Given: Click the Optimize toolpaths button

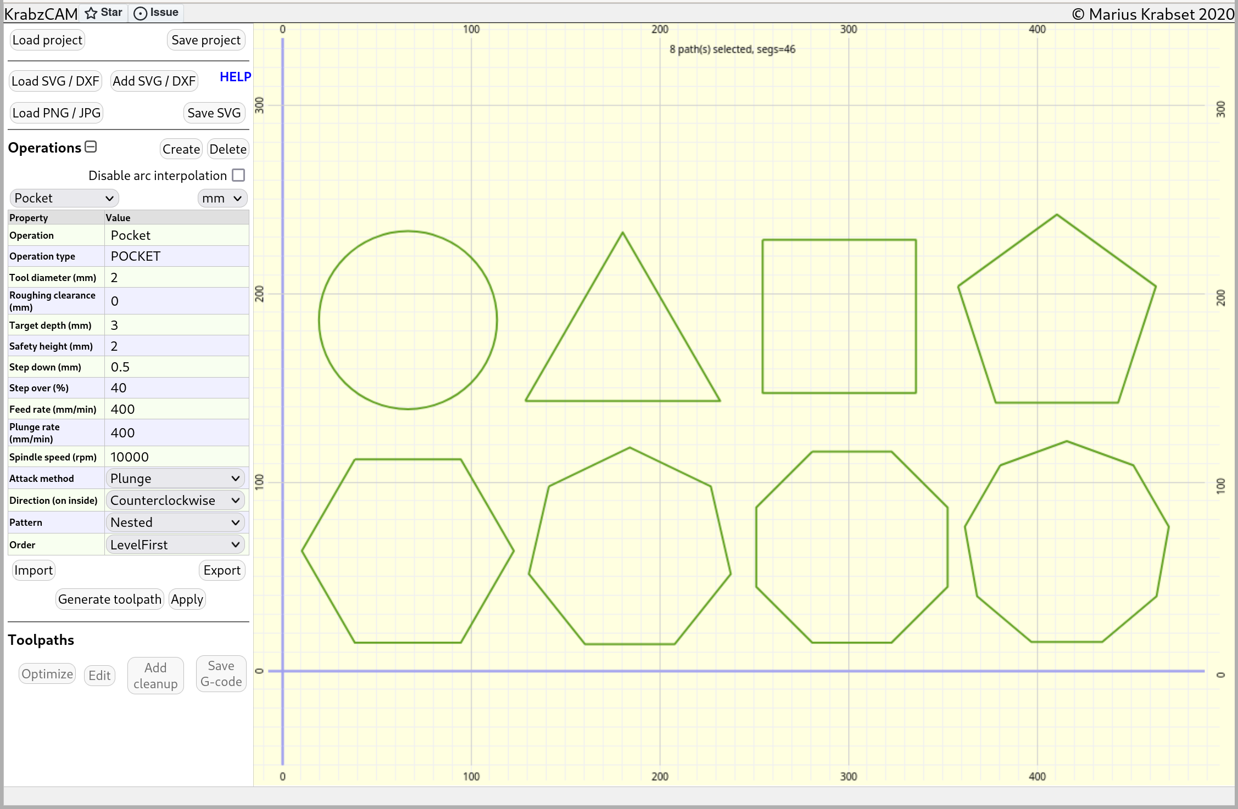Looking at the screenshot, I should click(x=47, y=674).
